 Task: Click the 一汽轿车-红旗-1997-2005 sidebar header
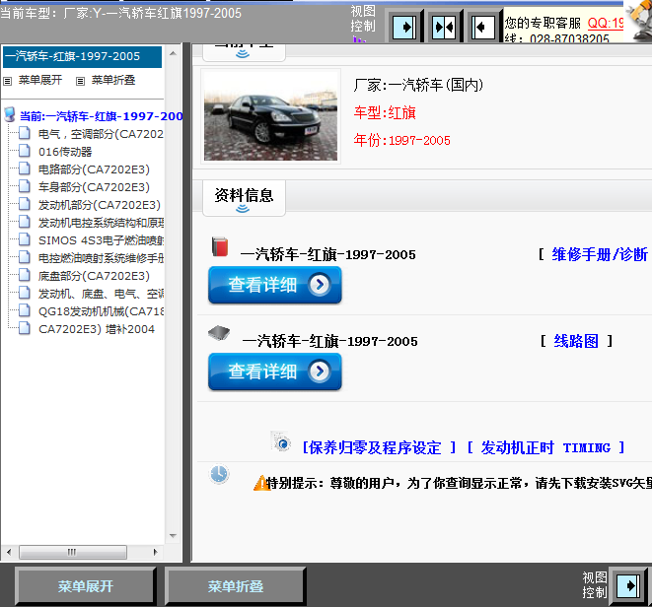tap(82, 56)
